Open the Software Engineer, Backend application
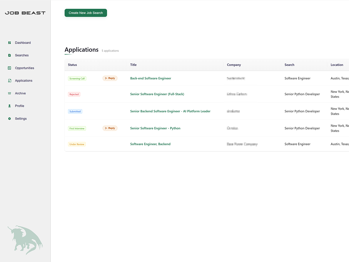The height and width of the screenshot is (262, 349). click(x=150, y=144)
